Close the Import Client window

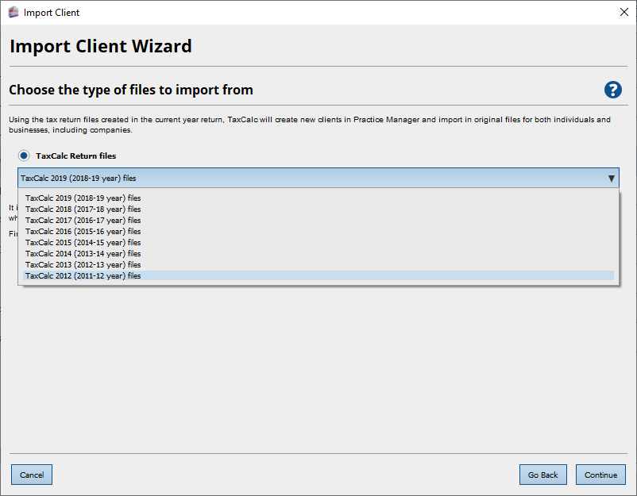point(623,12)
